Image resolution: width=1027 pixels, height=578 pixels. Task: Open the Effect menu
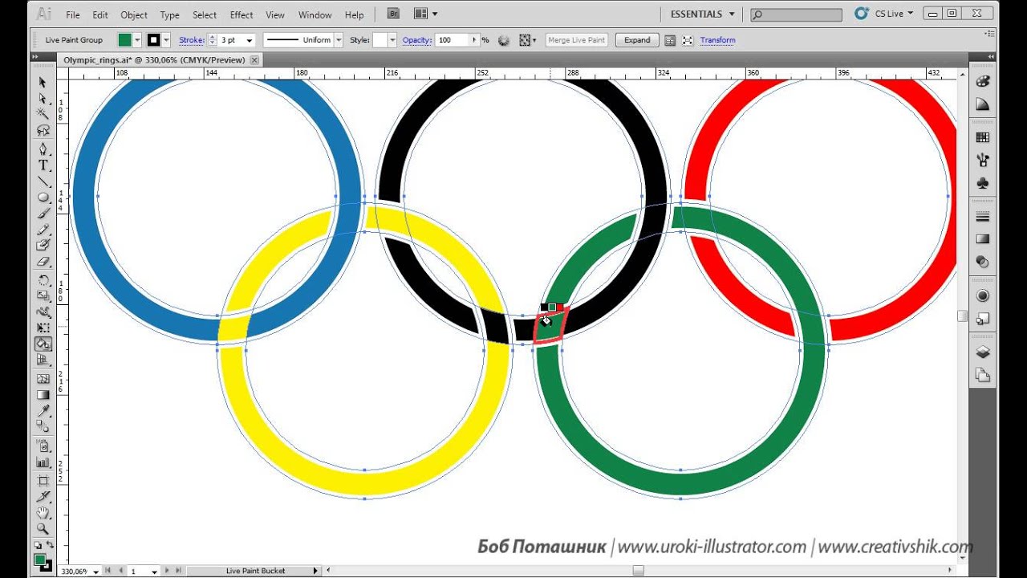point(242,14)
